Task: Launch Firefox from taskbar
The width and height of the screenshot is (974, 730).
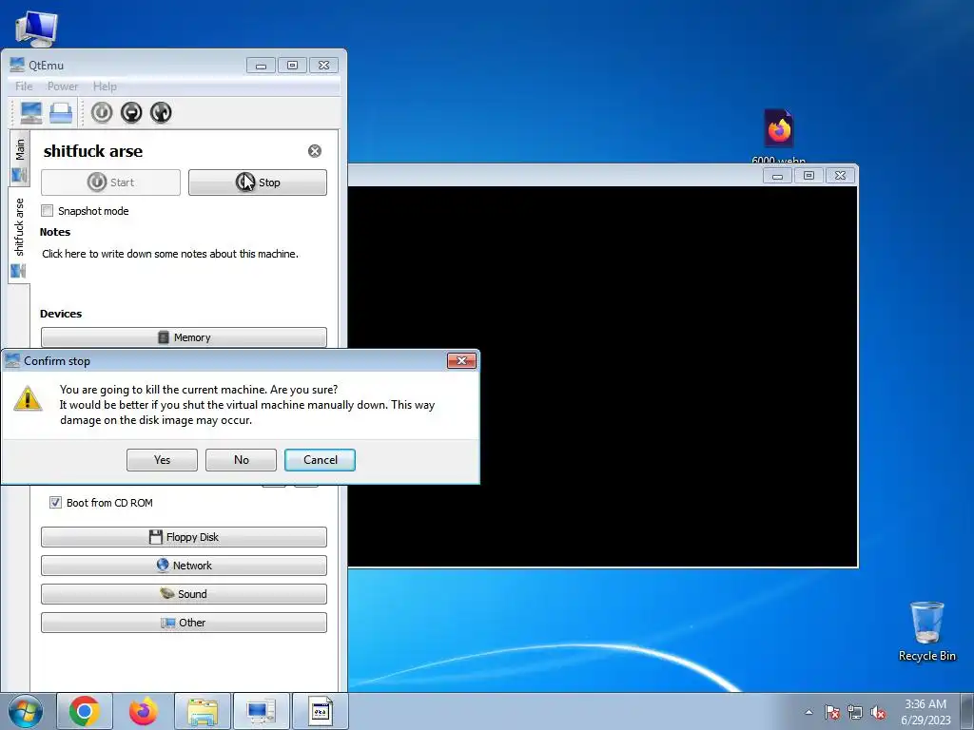Action: [x=144, y=711]
